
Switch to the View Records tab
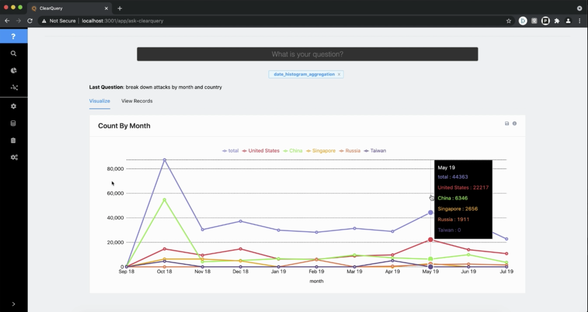click(137, 101)
